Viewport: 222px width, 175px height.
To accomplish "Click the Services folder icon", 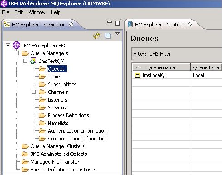I will click(x=42, y=108).
